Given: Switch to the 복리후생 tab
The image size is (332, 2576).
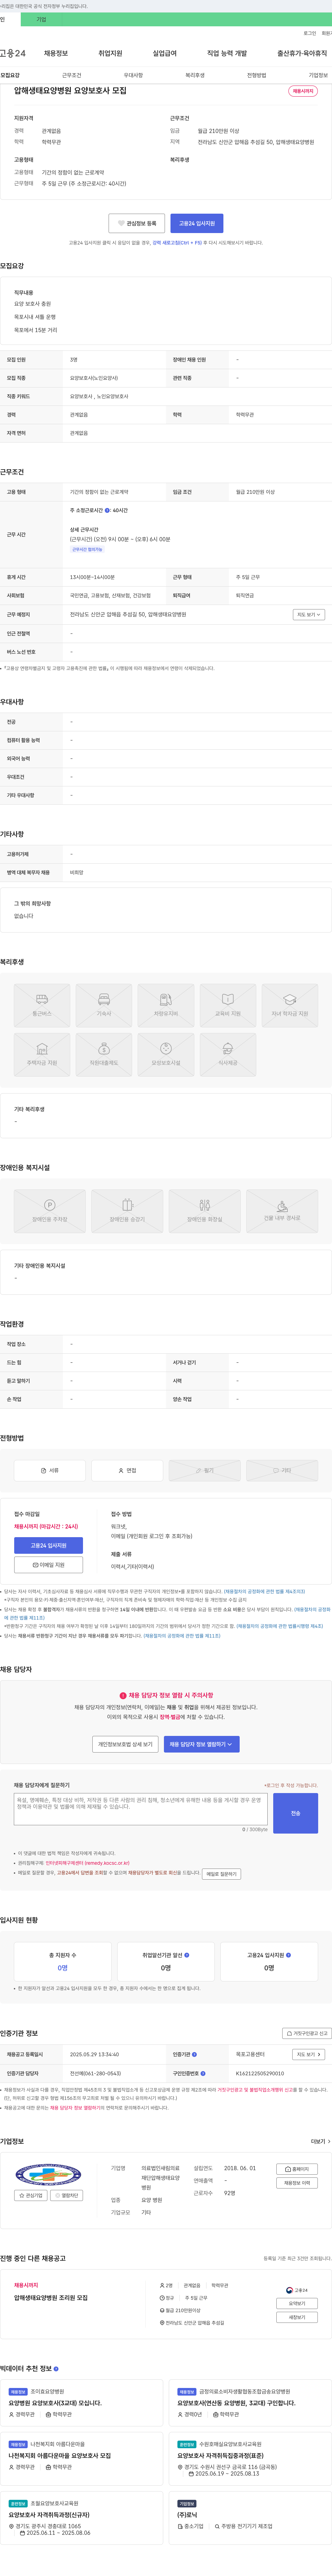Looking at the screenshot, I should click(195, 75).
